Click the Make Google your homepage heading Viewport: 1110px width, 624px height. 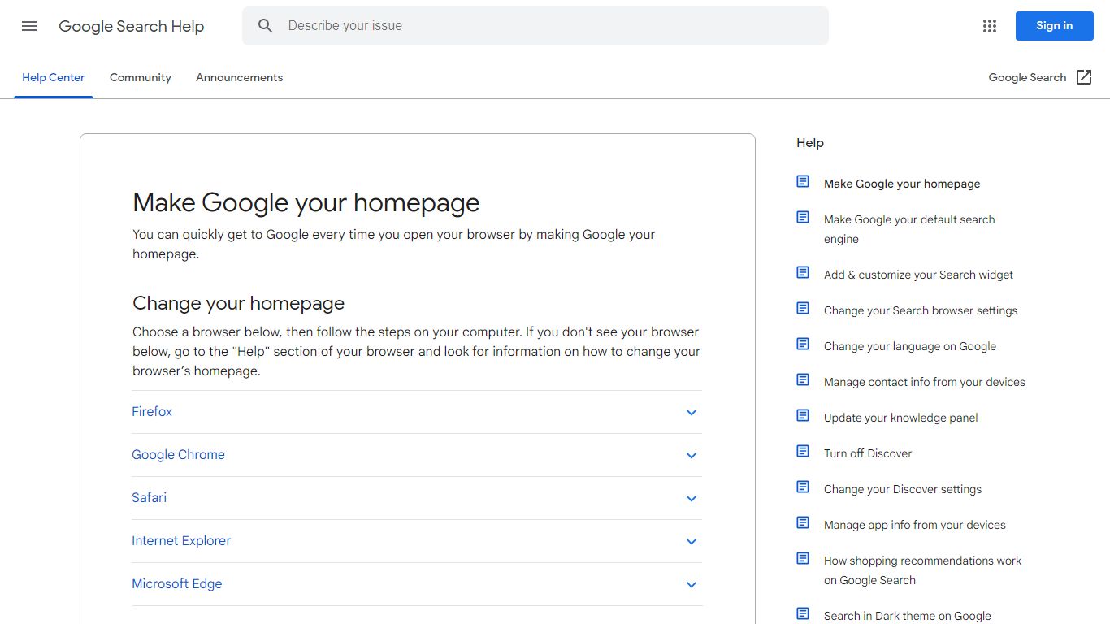(x=306, y=202)
